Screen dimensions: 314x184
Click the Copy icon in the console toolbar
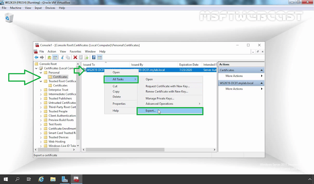pyautogui.click(x=68, y=57)
